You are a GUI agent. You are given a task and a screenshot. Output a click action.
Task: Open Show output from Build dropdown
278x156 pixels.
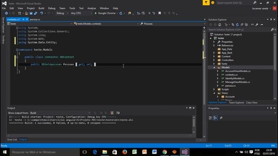60,113
